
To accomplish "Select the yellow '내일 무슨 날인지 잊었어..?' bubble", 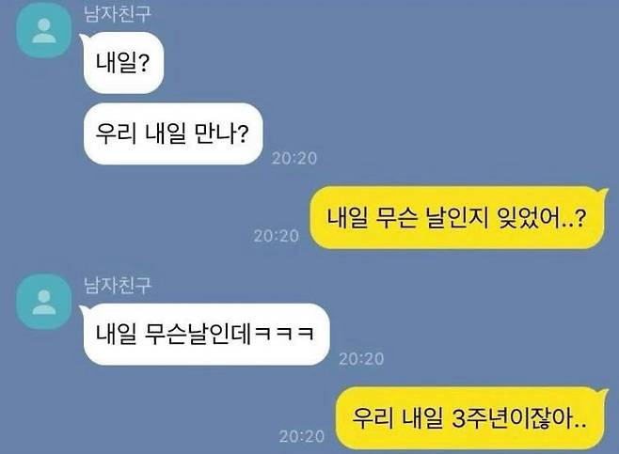I will pos(457,218).
